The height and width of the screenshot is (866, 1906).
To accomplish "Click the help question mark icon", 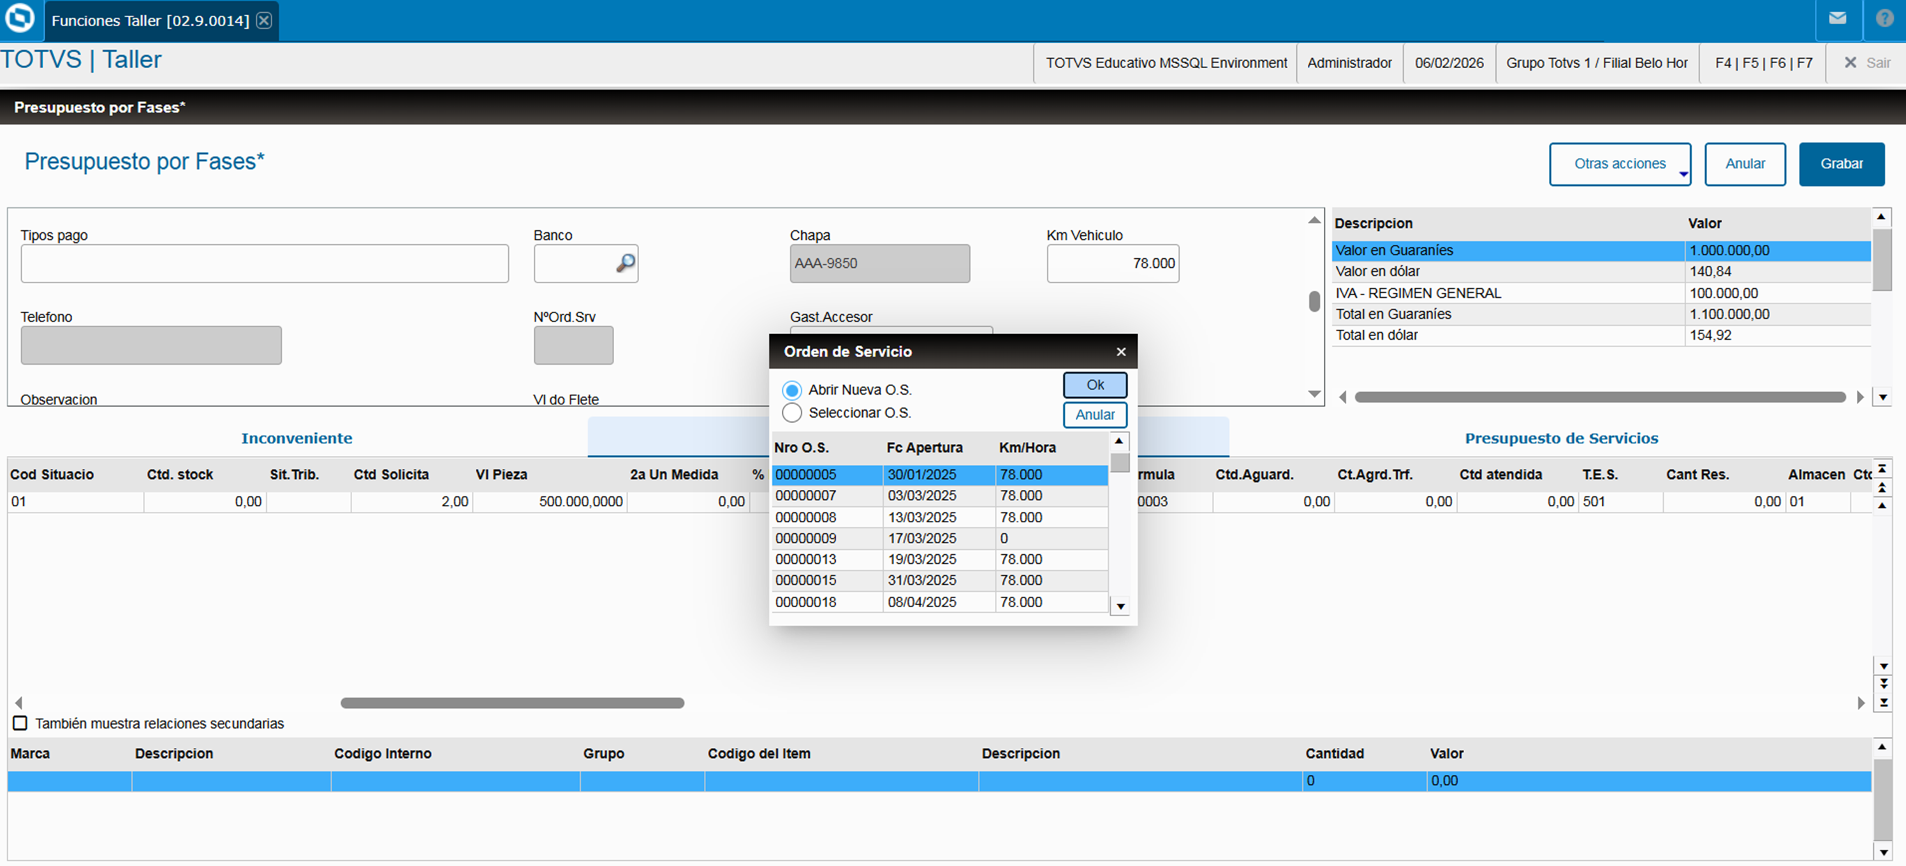I will pos(1884,19).
